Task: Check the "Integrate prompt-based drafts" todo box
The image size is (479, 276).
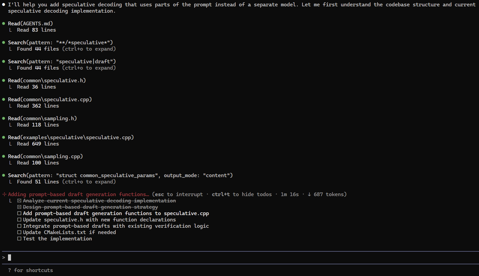Action: [19, 226]
